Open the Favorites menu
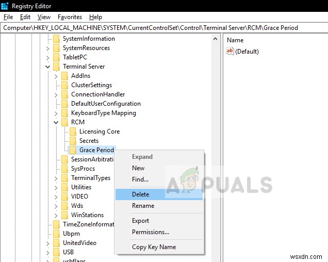The height and width of the screenshot is (262, 328). (x=70, y=17)
